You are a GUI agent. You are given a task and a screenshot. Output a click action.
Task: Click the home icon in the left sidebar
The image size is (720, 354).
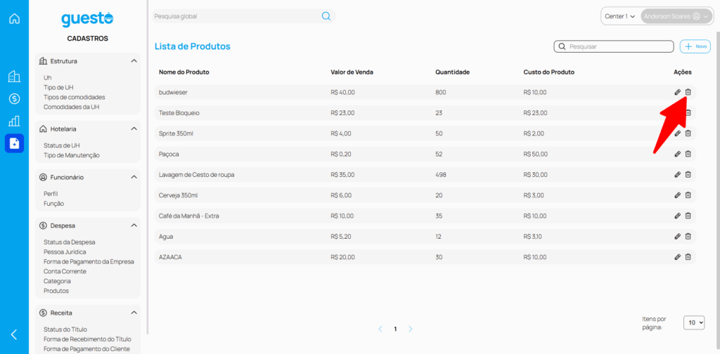[x=14, y=18]
